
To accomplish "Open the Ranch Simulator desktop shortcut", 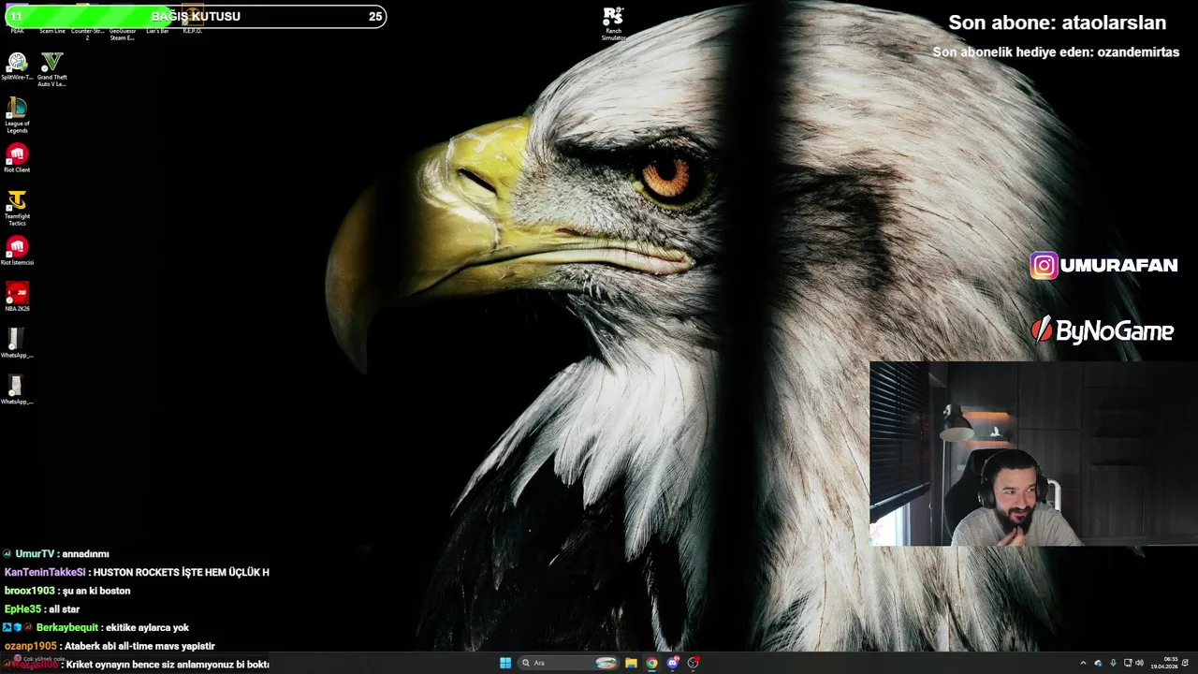I will coord(613,23).
